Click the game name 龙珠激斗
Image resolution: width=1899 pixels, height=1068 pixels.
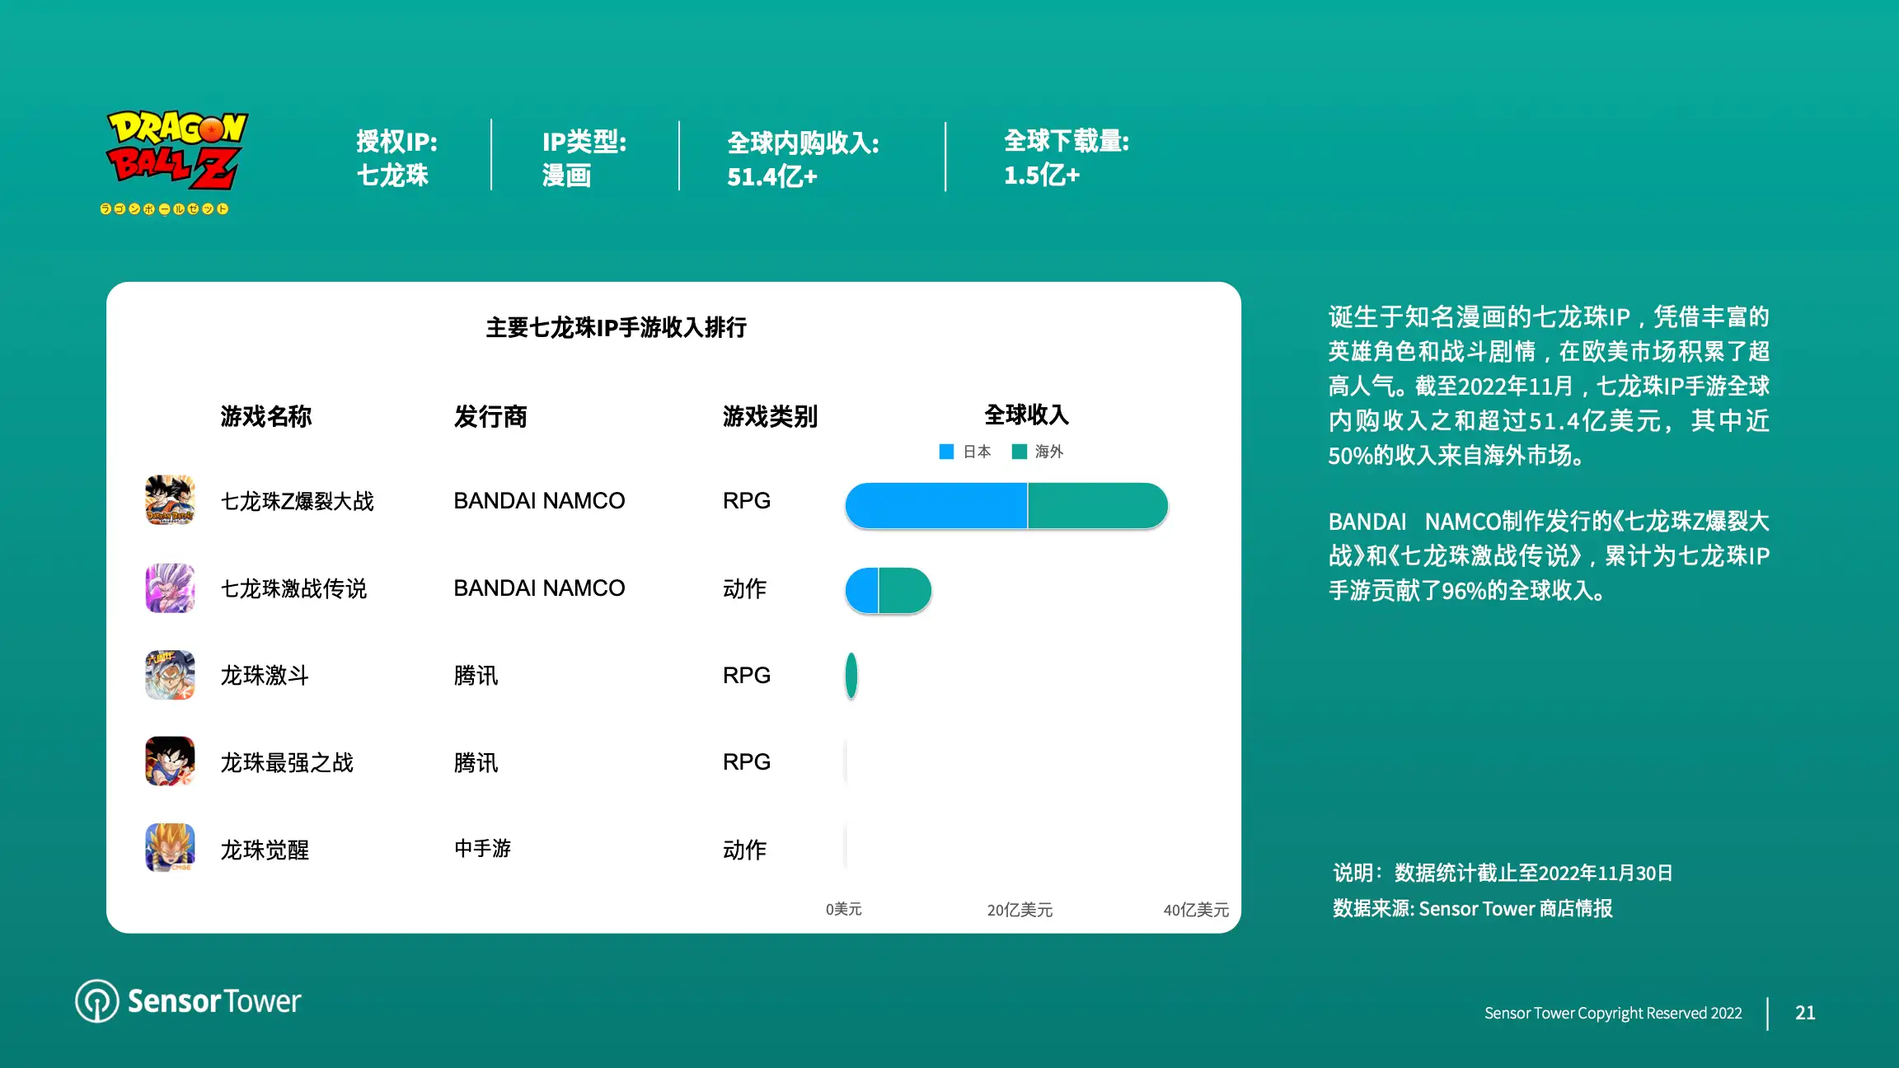[265, 676]
